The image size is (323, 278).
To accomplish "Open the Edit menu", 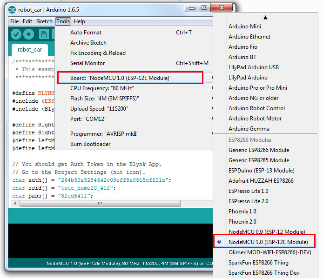I will click(27, 21).
